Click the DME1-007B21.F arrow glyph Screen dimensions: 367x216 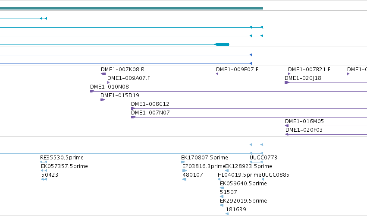point(289,74)
